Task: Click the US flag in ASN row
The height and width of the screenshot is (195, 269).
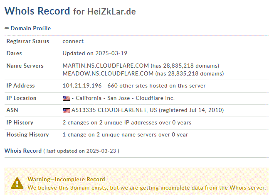Action: [x=67, y=111]
